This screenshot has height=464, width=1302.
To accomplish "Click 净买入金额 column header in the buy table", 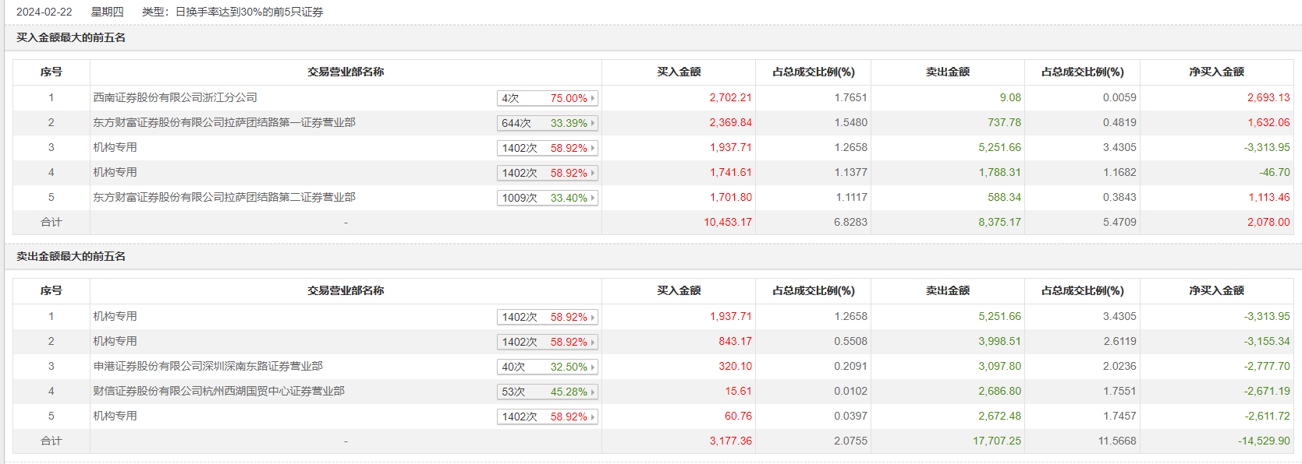I will (1216, 72).
